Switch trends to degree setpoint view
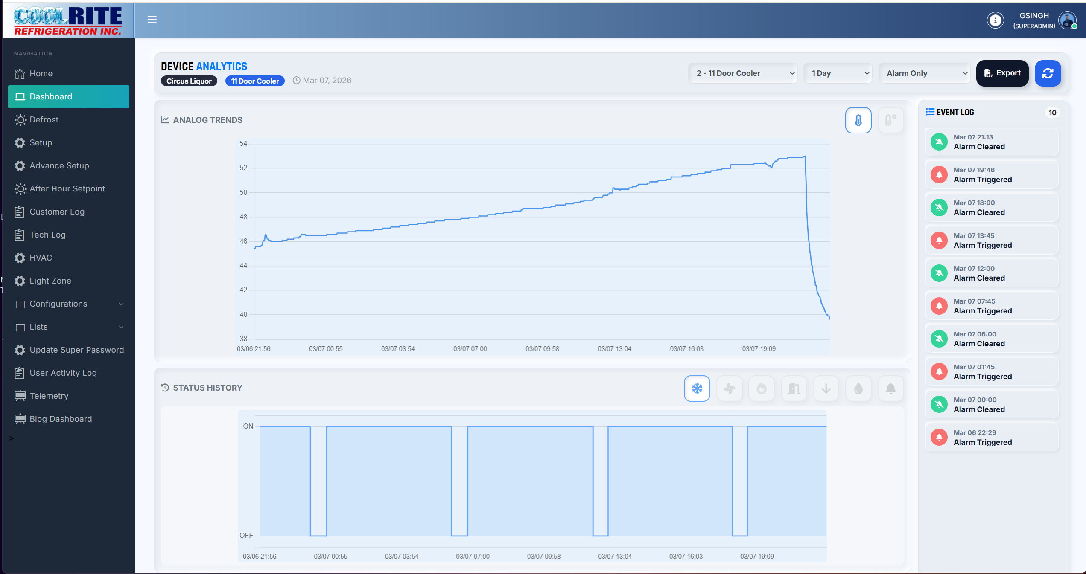The height and width of the screenshot is (574, 1086). click(890, 120)
